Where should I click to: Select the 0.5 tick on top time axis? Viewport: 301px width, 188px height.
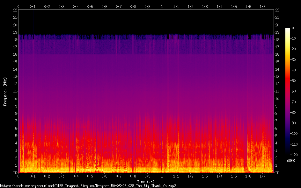tap(90, 6)
